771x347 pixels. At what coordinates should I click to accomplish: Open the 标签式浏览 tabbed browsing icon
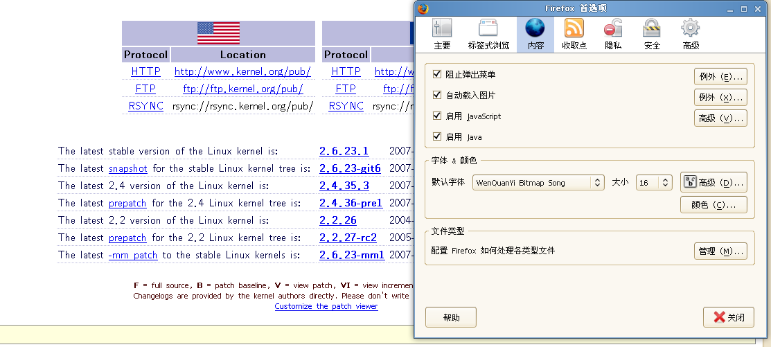point(488,35)
